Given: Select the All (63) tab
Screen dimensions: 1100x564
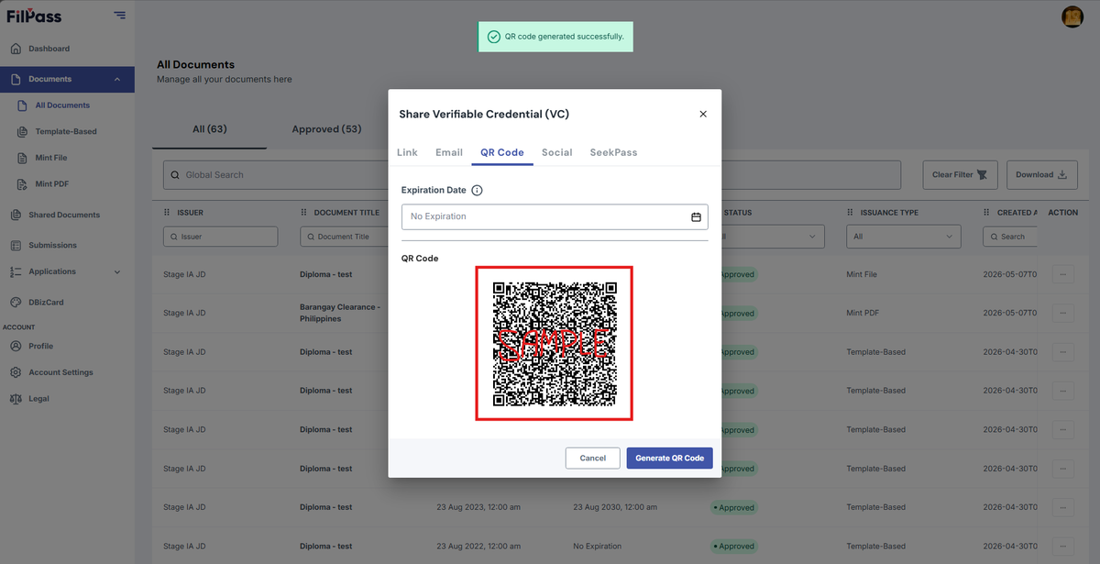Looking at the screenshot, I should [x=210, y=129].
